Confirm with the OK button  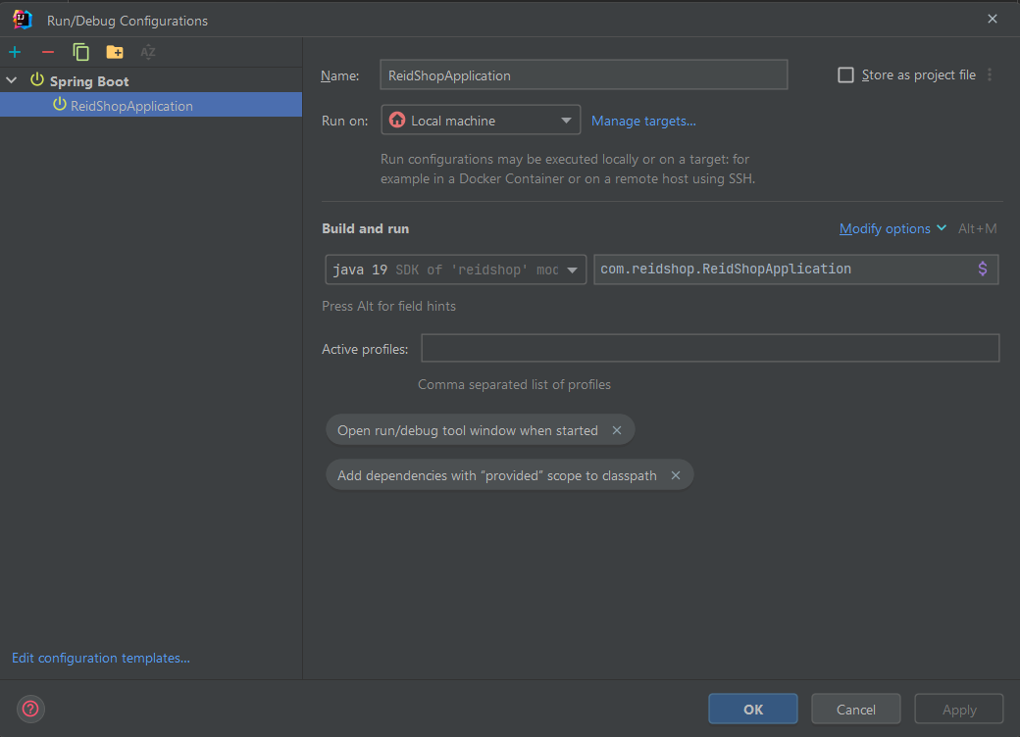(x=752, y=709)
